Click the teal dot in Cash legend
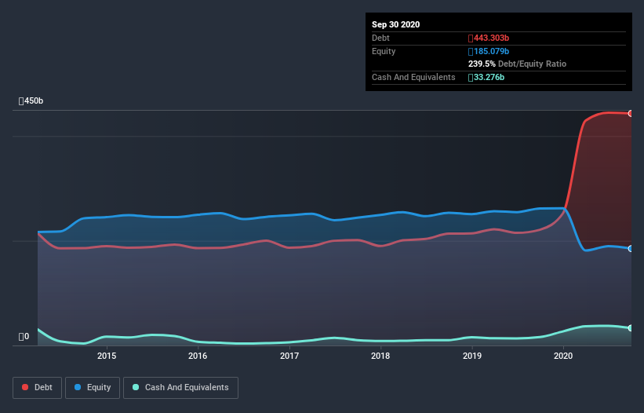 tap(136, 387)
